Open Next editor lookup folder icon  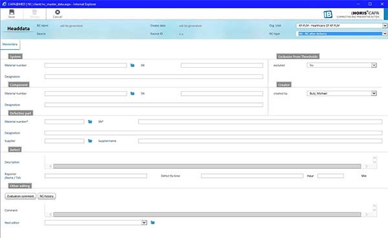click(x=153, y=222)
